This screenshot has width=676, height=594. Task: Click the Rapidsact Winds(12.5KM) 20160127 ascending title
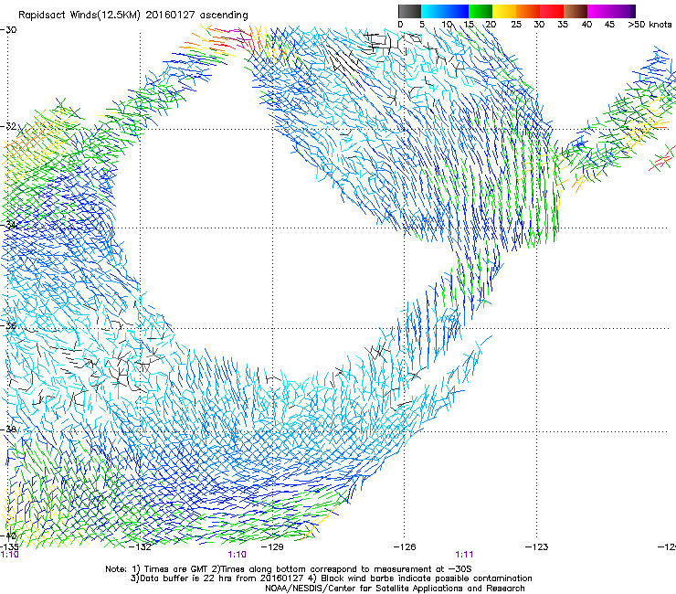click(132, 16)
